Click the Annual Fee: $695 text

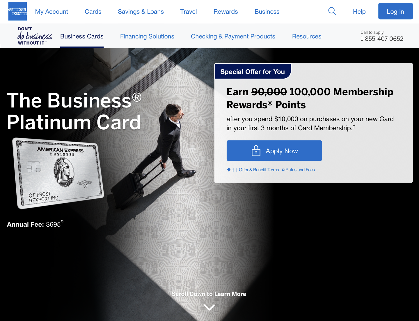(35, 224)
